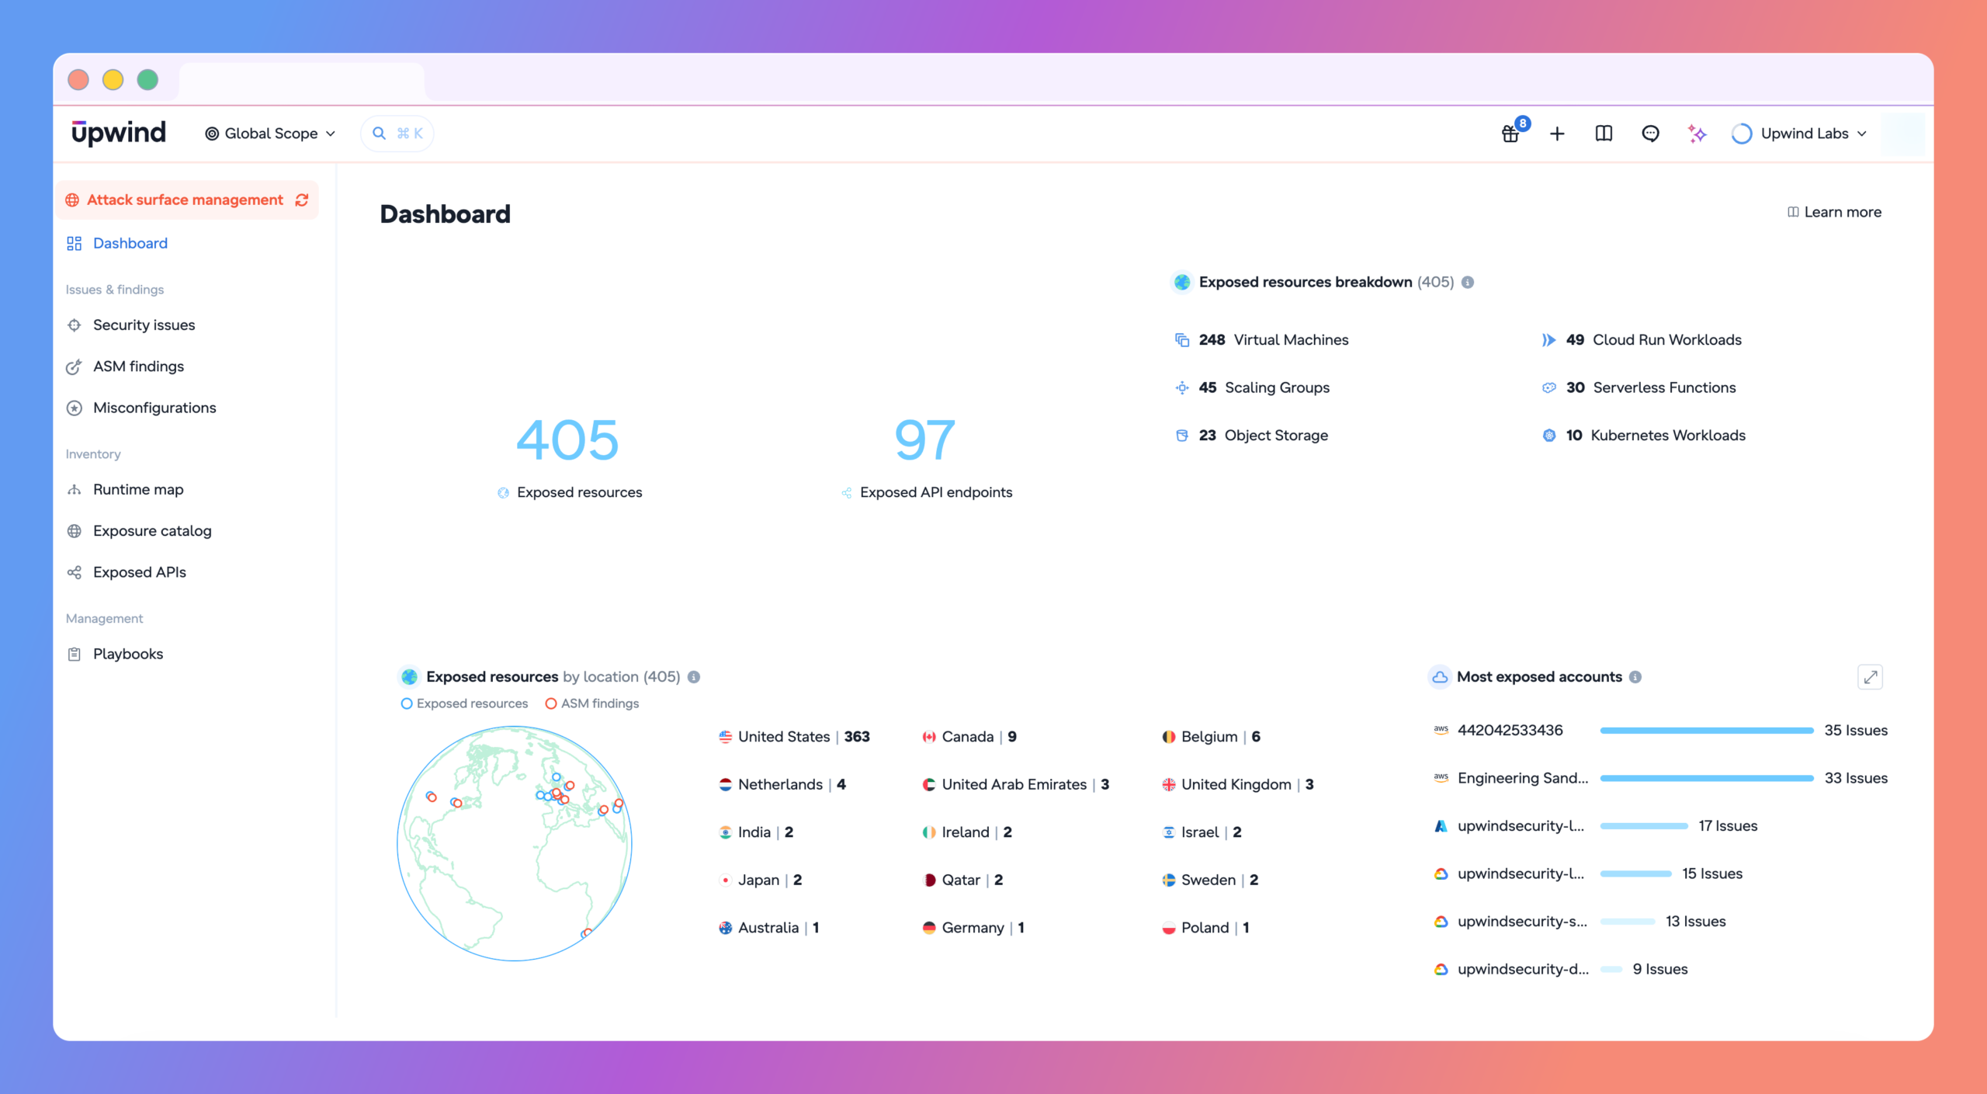Click the 35 Issues bar for 442042533436
Image resolution: width=1987 pixels, height=1094 pixels.
(x=1707, y=731)
